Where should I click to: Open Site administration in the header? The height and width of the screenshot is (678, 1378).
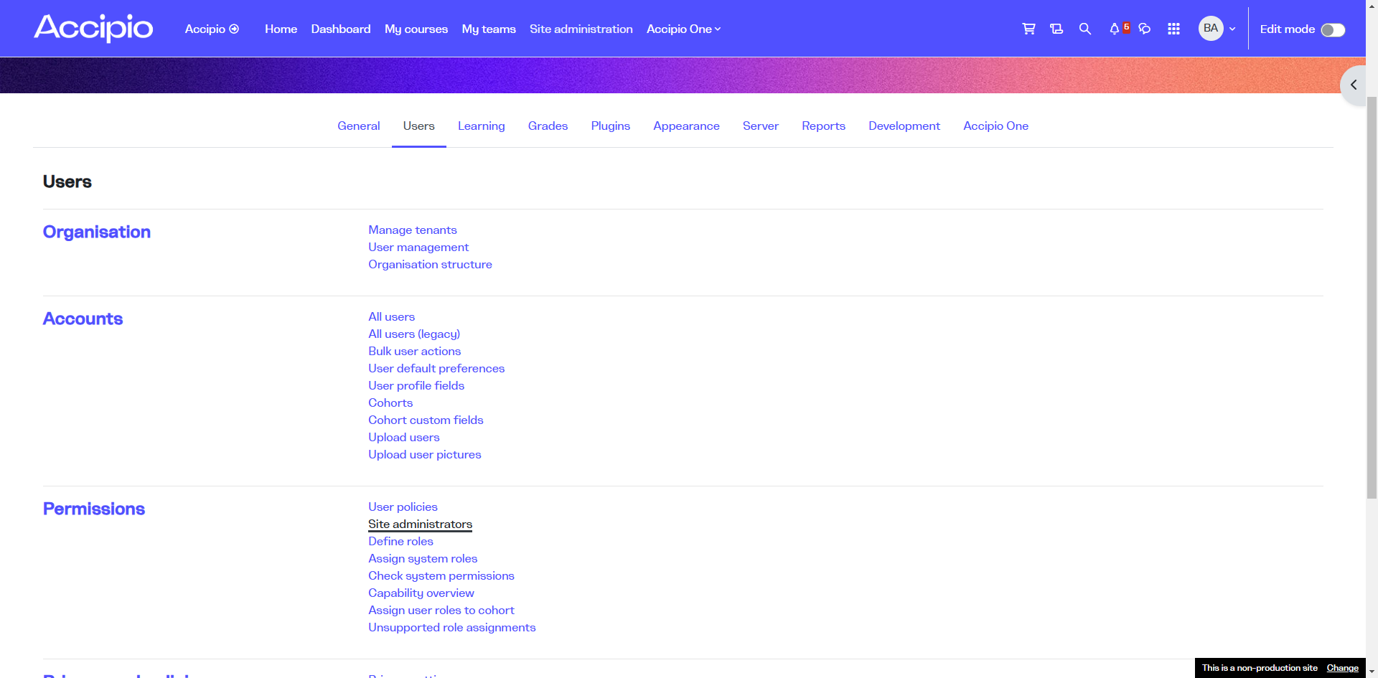click(x=581, y=29)
